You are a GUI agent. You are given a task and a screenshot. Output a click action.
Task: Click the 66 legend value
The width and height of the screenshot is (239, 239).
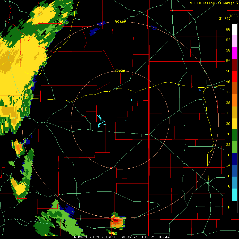click(x=228, y=29)
